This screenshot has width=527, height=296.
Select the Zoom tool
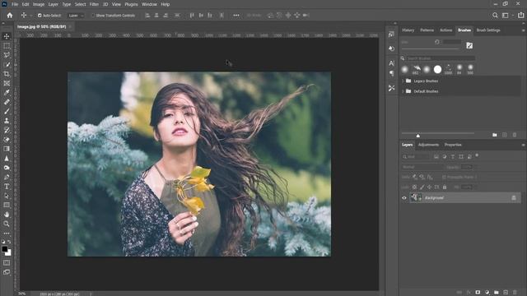pyautogui.click(x=7, y=224)
